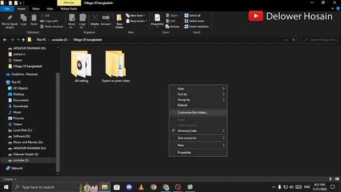The width and height of the screenshot is (341, 192).
Task: Click the Manage contextual tab
Action: coord(69,3)
